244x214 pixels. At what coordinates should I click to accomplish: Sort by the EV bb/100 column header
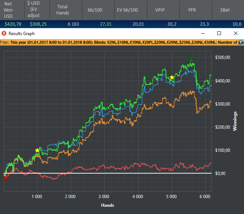pyautogui.click(x=127, y=10)
